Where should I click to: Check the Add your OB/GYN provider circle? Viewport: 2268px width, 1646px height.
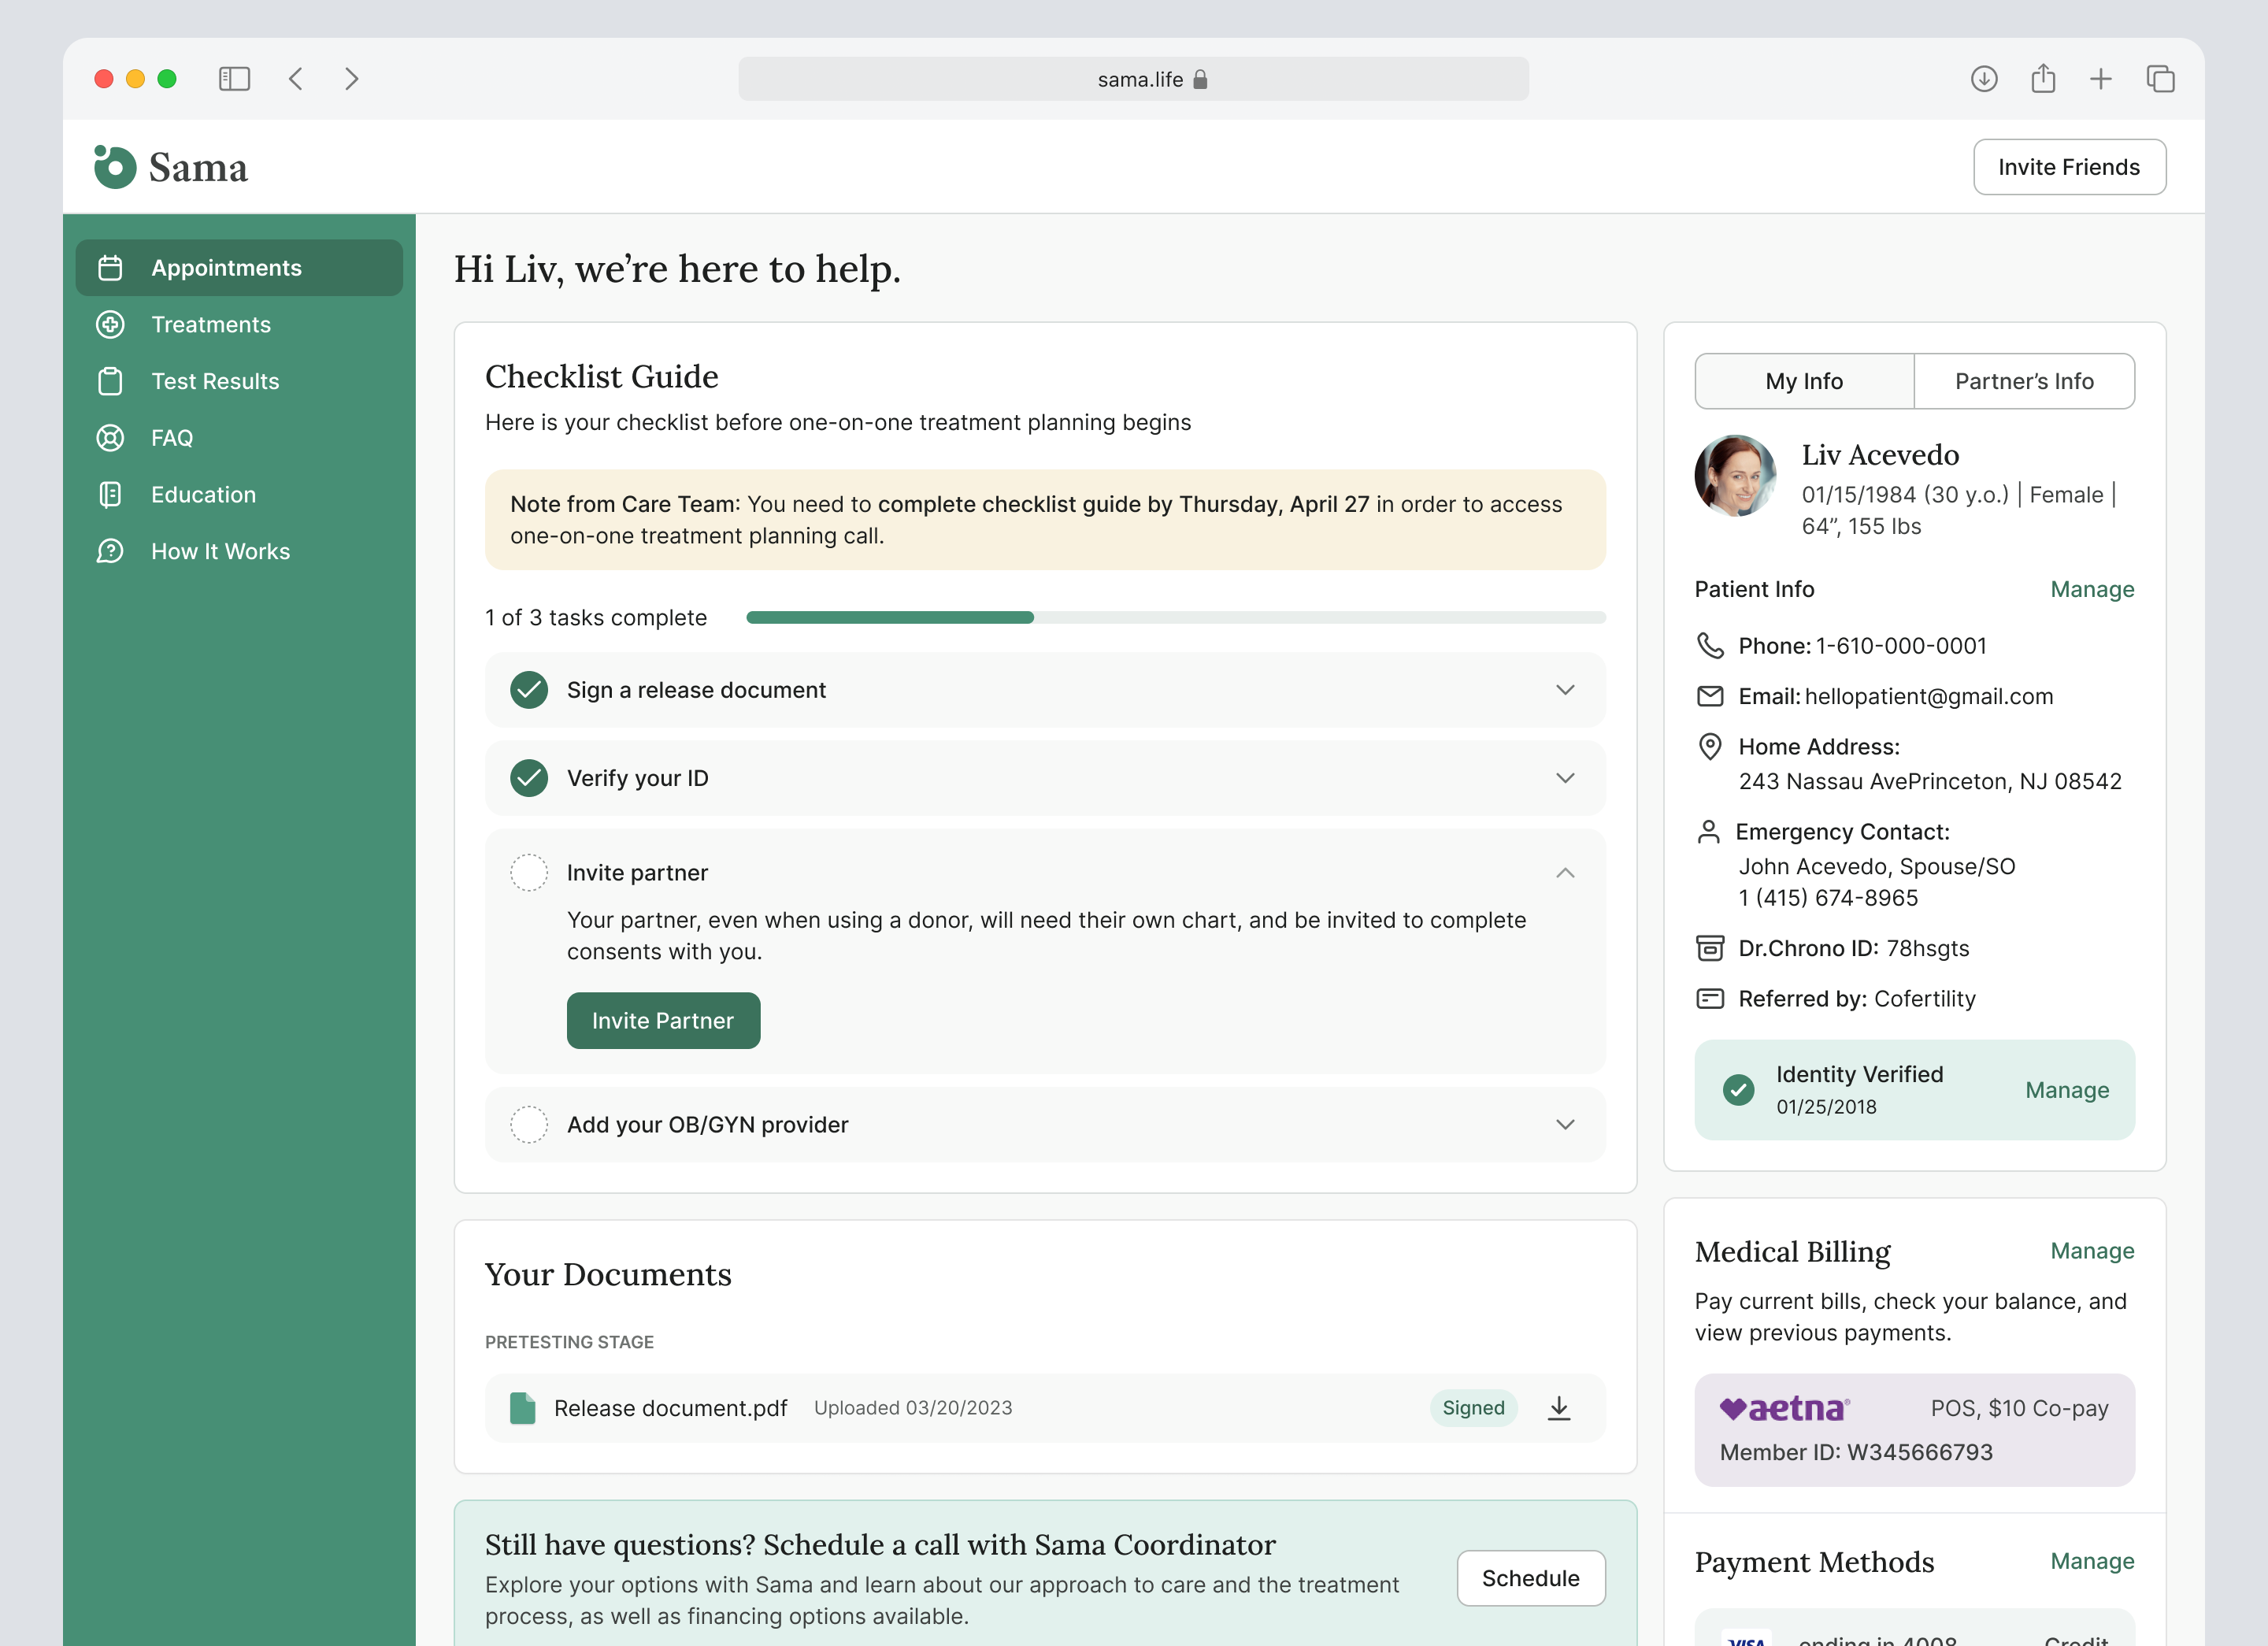529,1125
